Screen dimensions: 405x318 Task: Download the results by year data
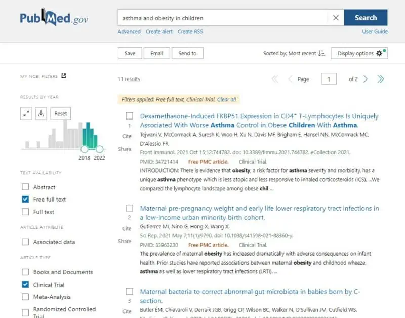[x=42, y=113]
